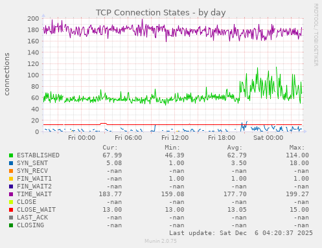Viewport: 322px width, 248px height.
Task: Click the 'Last update' timestamp text
Action: tap(241, 233)
